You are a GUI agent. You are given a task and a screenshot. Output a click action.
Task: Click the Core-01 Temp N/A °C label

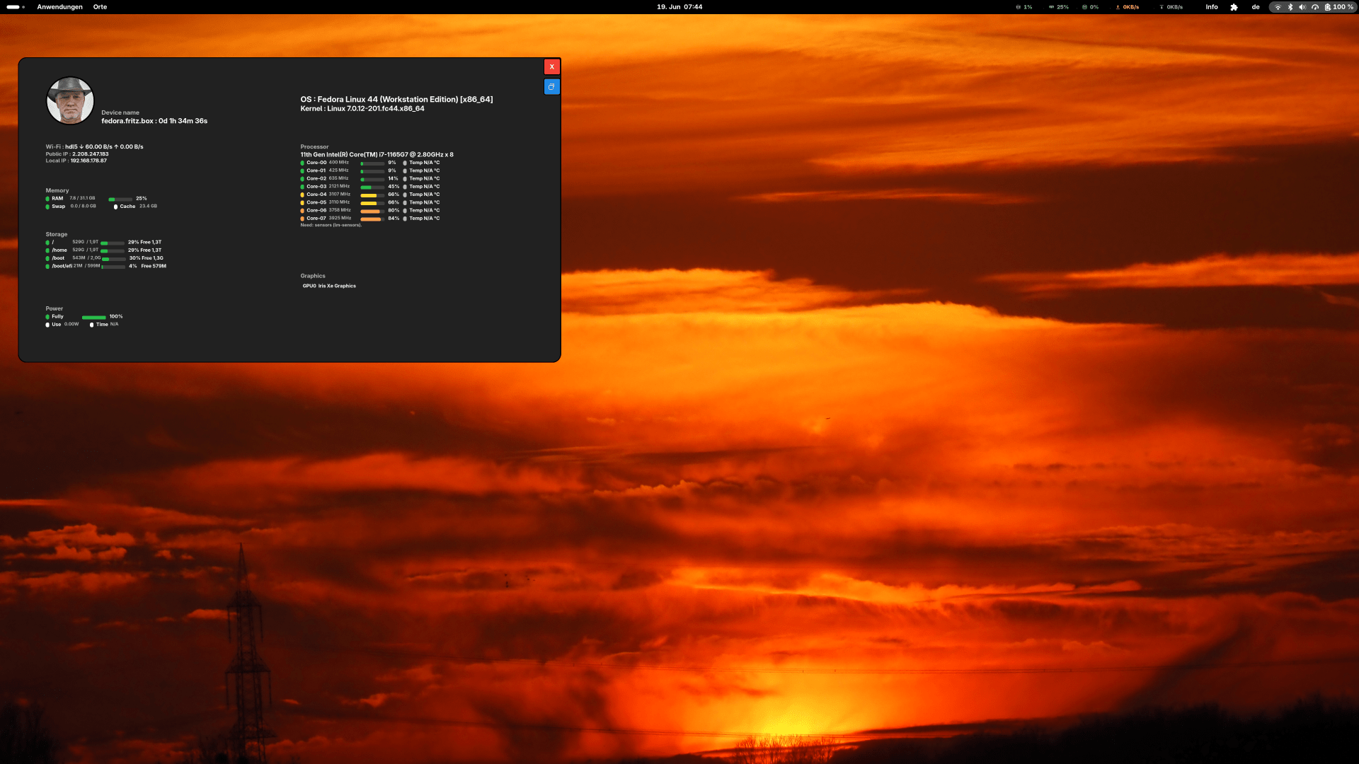click(424, 171)
